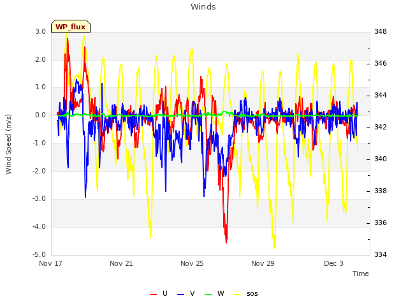Click the 0.0 left axis value
Image resolution: width=408 pixels, height=306 pixels.
(x=41, y=115)
